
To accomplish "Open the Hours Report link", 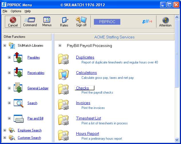I will click(87, 133).
